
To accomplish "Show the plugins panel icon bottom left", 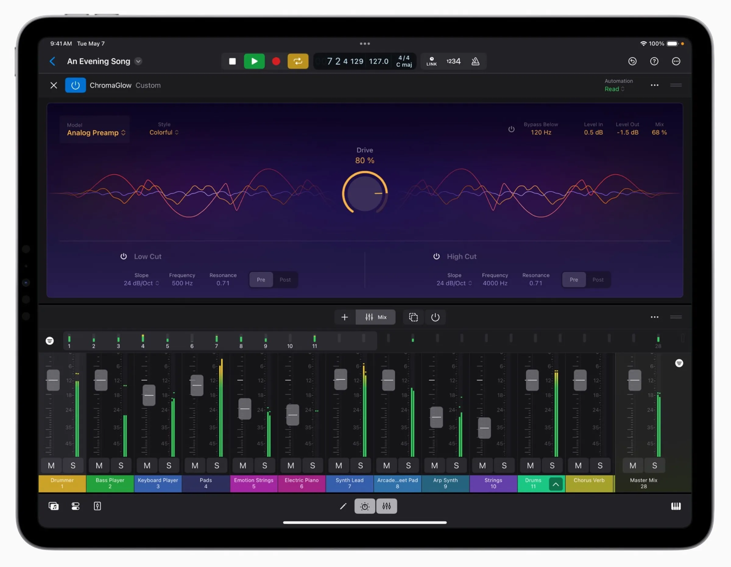I will (75, 506).
